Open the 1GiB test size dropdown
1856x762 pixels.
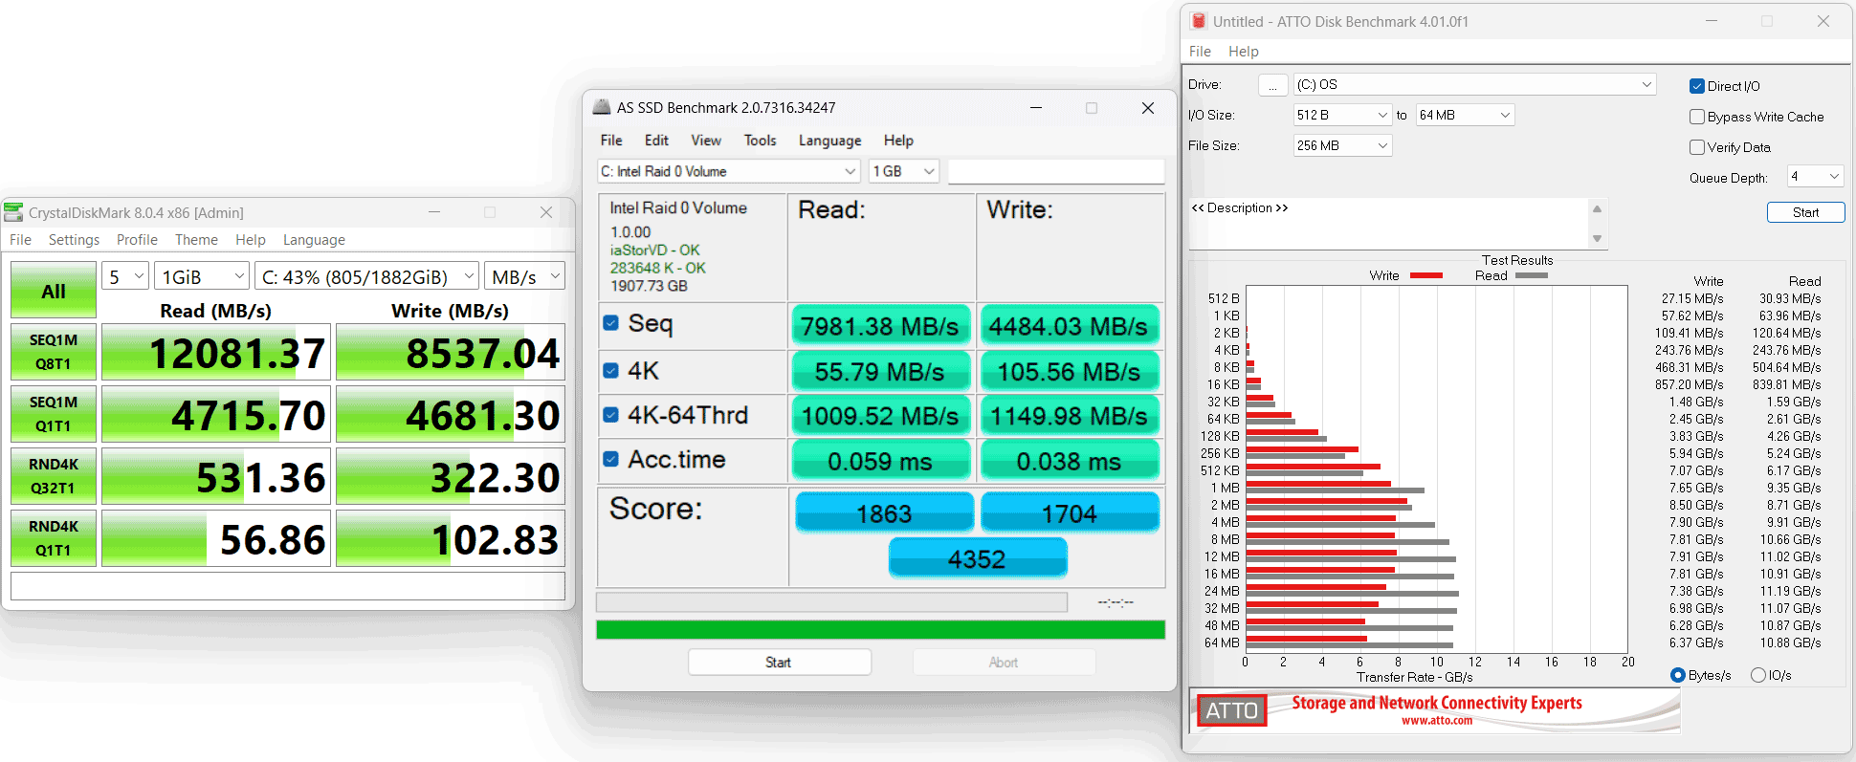click(x=202, y=276)
